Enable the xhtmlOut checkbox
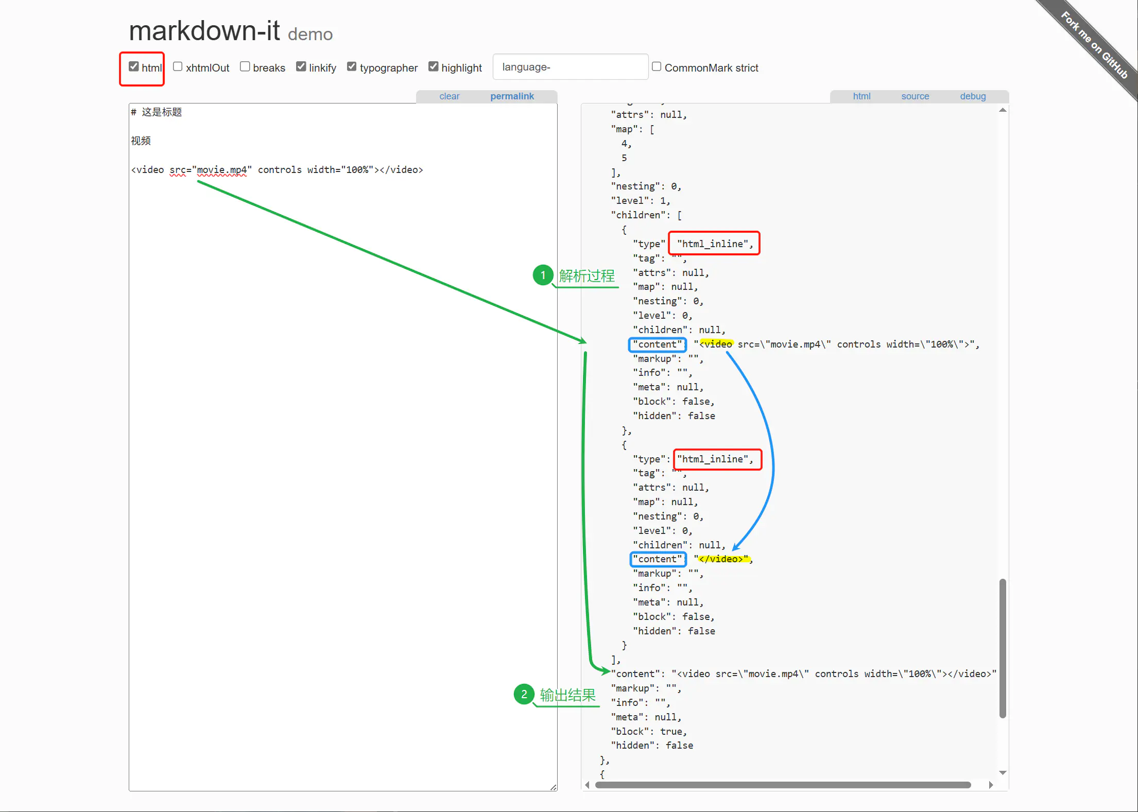 (178, 66)
